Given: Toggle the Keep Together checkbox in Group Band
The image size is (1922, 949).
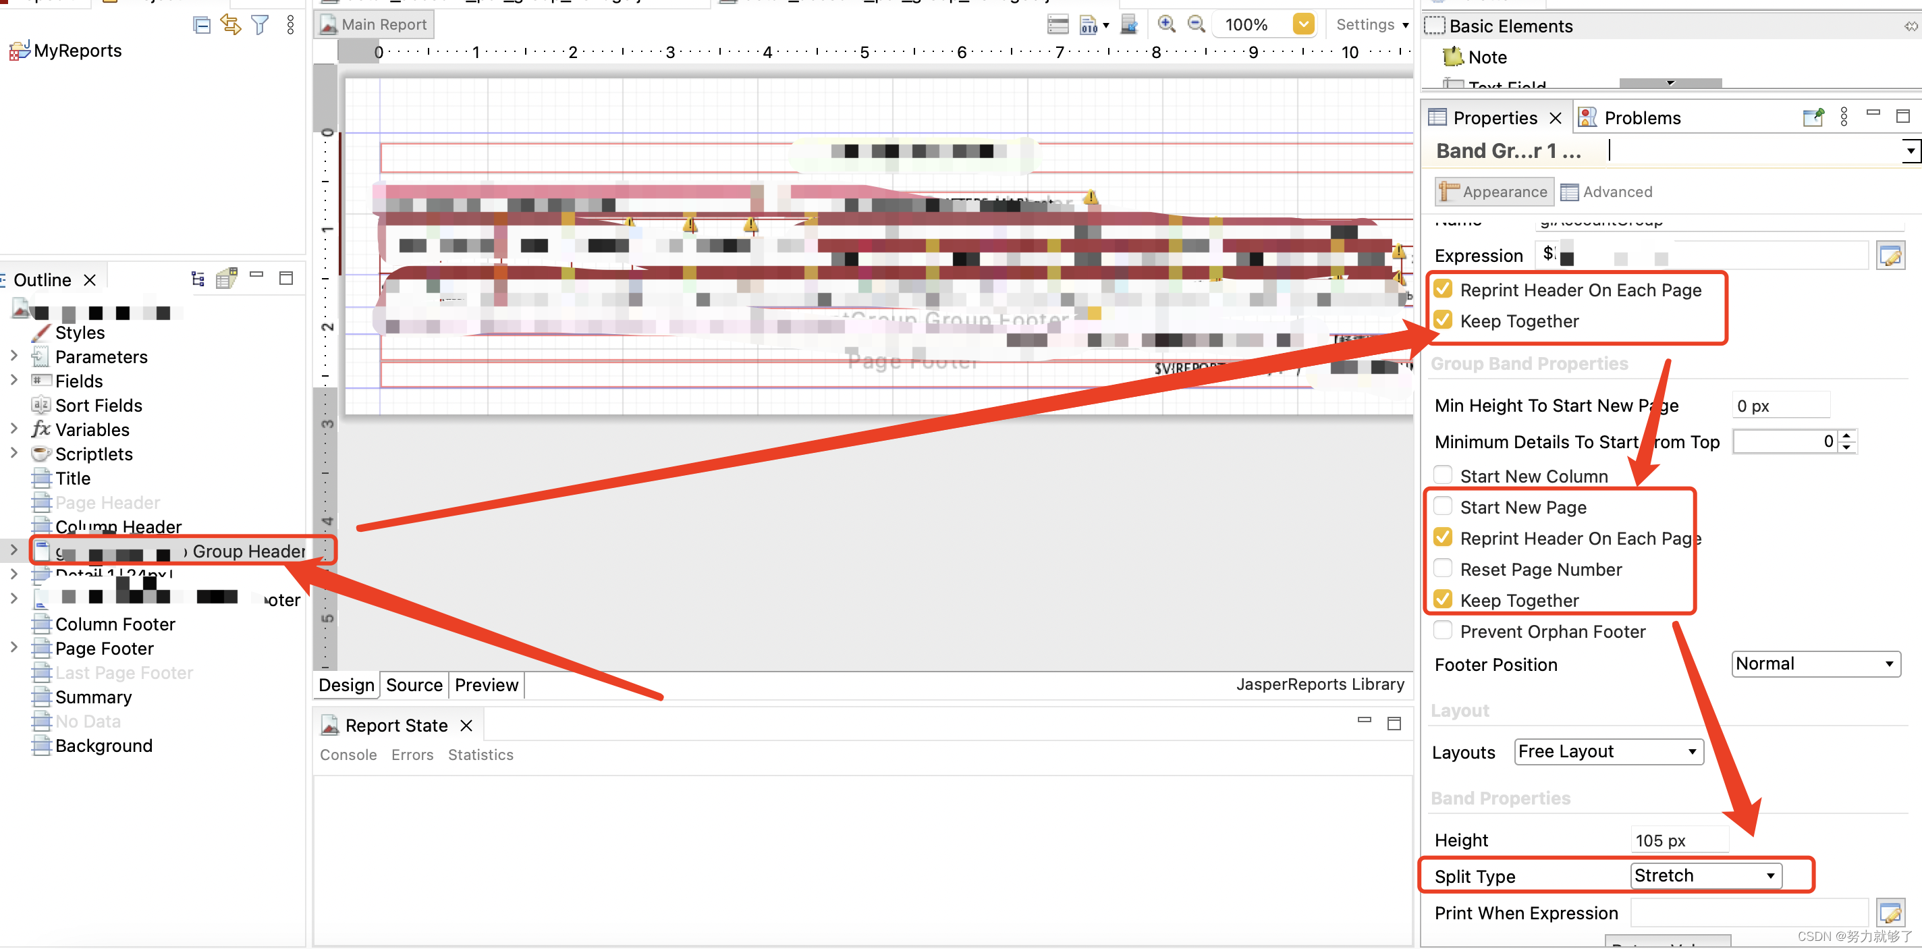Looking at the screenshot, I should click(x=1444, y=599).
